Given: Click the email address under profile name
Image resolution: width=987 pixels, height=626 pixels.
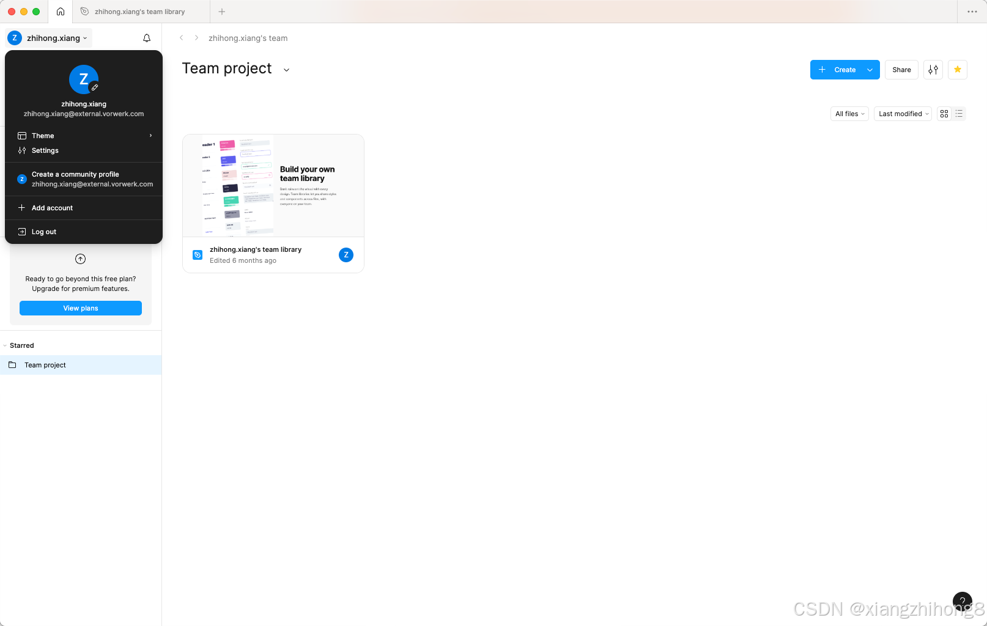Looking at the screenshot, I should [x=84, y=114].
